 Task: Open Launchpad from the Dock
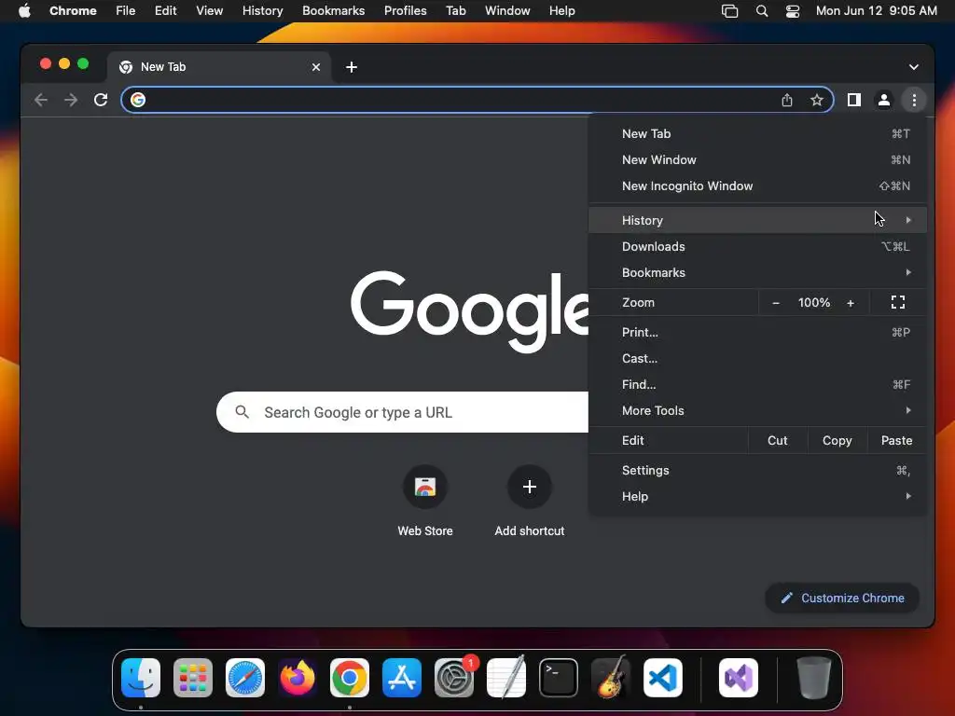pos(193,678)
